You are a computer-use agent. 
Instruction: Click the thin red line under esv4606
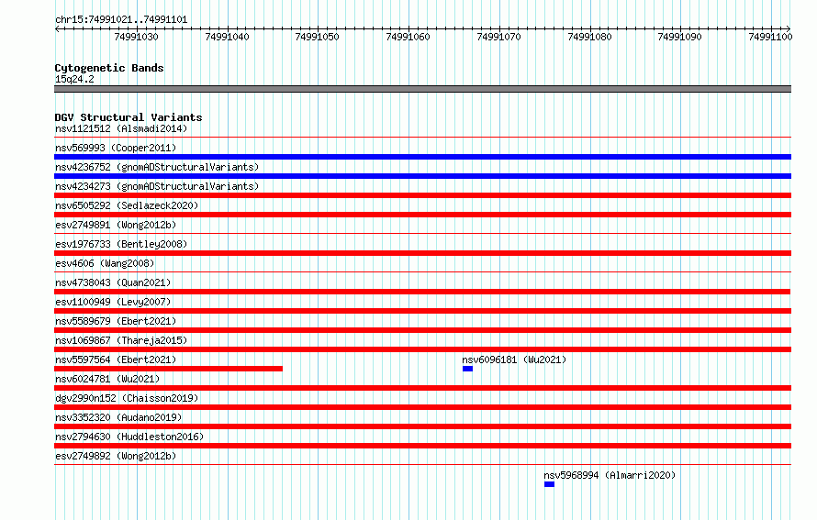422,272
